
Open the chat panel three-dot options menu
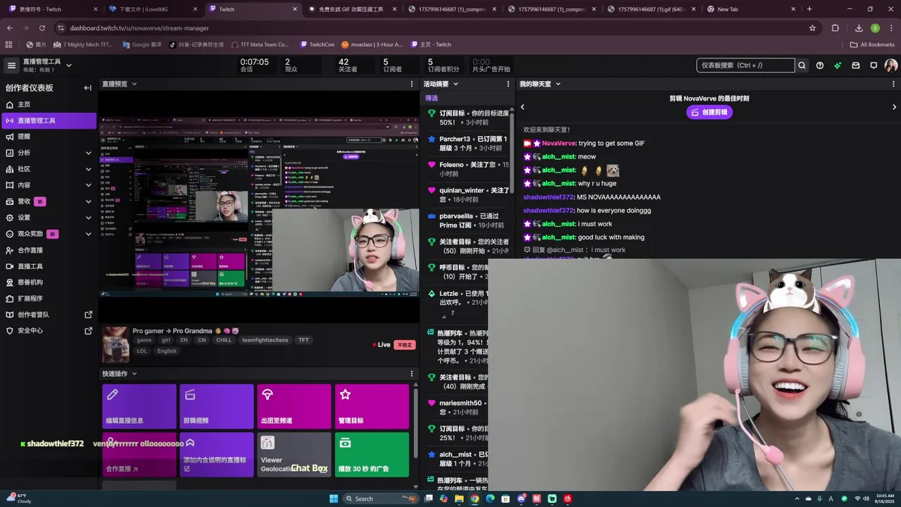tap(895, 84)
